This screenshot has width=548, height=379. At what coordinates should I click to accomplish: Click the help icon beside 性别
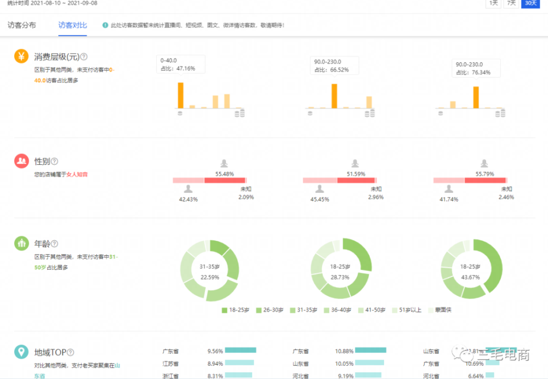[x=54, y=162]
